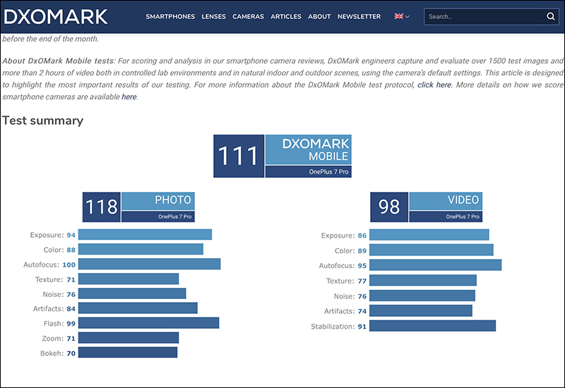Open the Smartphones menu
Screen dimensions: 565x388
[x=170, y=16]
